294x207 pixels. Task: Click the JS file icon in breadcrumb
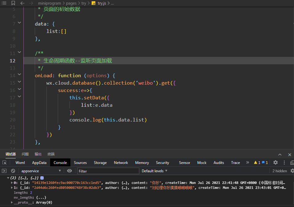(93, 3)
